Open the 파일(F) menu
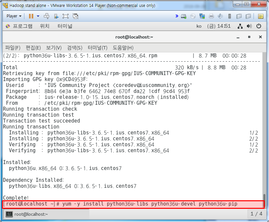Viewport: 269px width, 222px height. (13, 48)
